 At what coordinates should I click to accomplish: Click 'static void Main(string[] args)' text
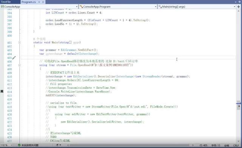tap(57, 42)
